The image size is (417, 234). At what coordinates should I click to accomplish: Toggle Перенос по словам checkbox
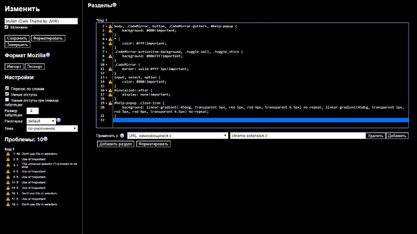point(7,88)
